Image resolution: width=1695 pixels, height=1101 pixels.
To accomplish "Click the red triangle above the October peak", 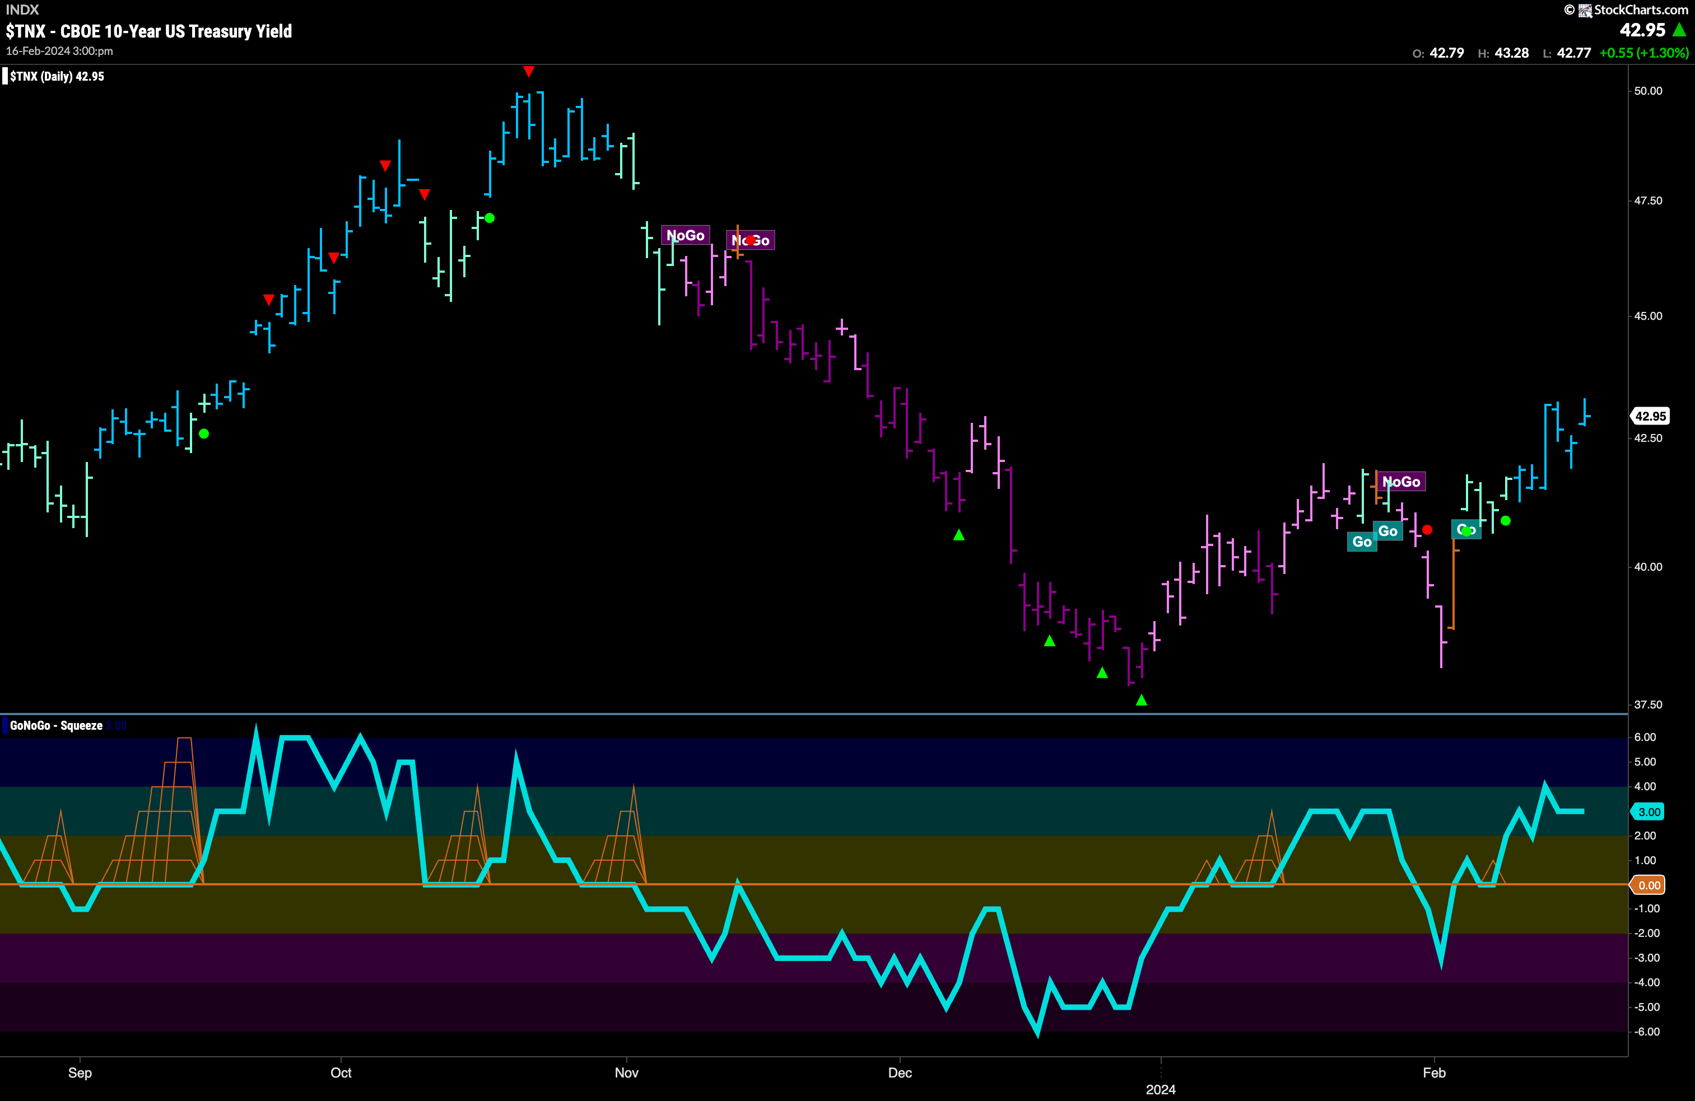I will coord(528,71).
